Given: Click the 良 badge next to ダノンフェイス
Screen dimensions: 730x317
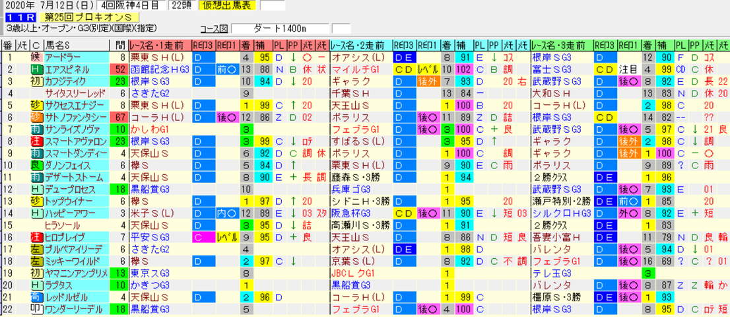Looking at the screenshot, I should [36, 165].
